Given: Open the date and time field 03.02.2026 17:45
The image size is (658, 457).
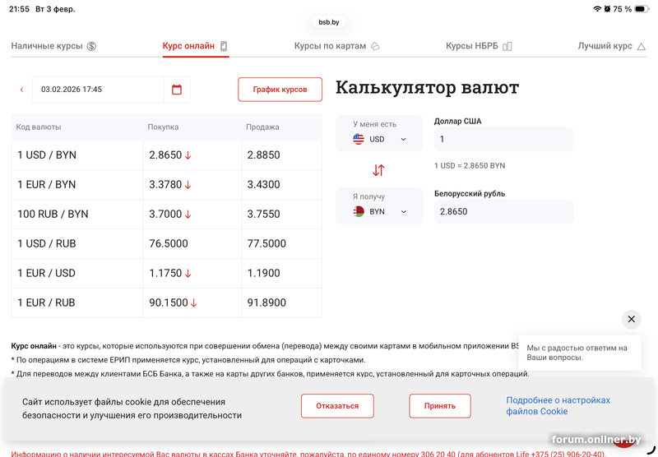Looking at the screenshot, I should pos(99,90).
